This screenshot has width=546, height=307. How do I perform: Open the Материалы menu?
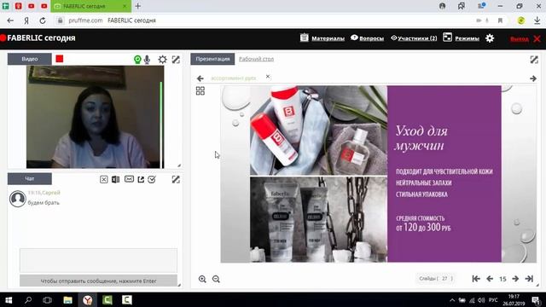click(322, 38)
